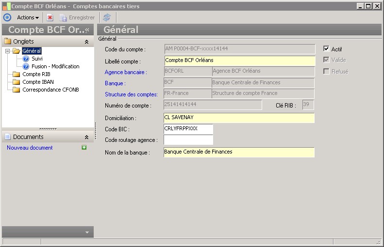Select Fusion - Modification in the tree
This screenshot has width=384, height=247.
[55, 66]
